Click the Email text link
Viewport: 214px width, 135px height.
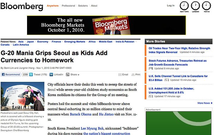pyautogui.click(x=125, y=74)
